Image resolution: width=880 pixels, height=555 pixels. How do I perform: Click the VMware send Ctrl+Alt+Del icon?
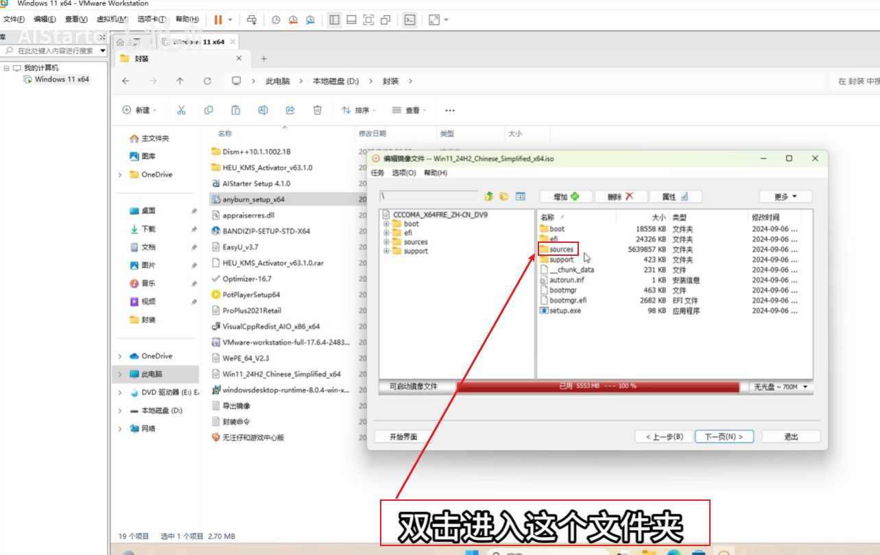click(252, 20)
